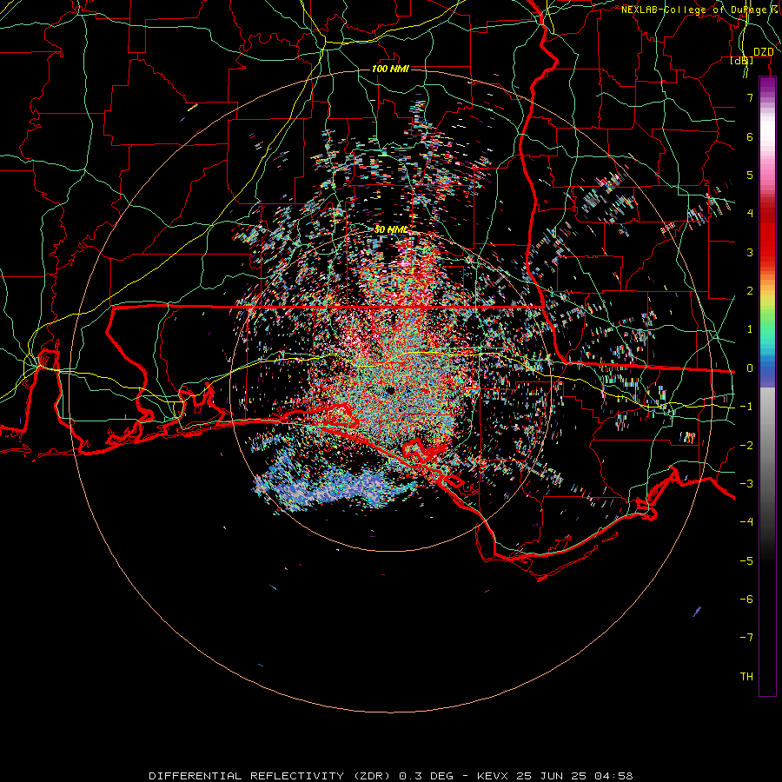Click the 6 tick label on the color scale

tap(750, 136)
